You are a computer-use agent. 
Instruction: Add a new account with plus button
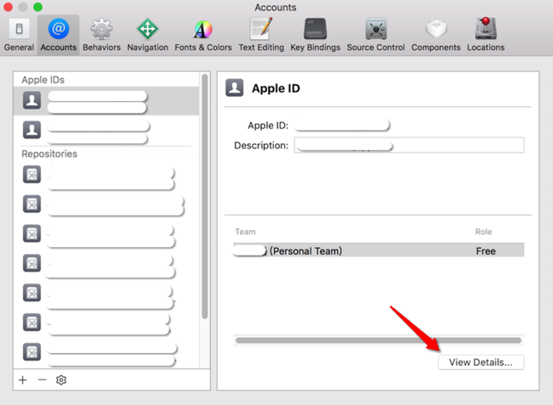click(23, 380)
